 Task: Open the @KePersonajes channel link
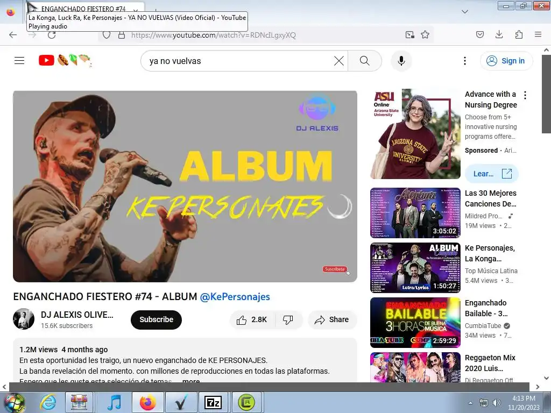click(235, 297)
